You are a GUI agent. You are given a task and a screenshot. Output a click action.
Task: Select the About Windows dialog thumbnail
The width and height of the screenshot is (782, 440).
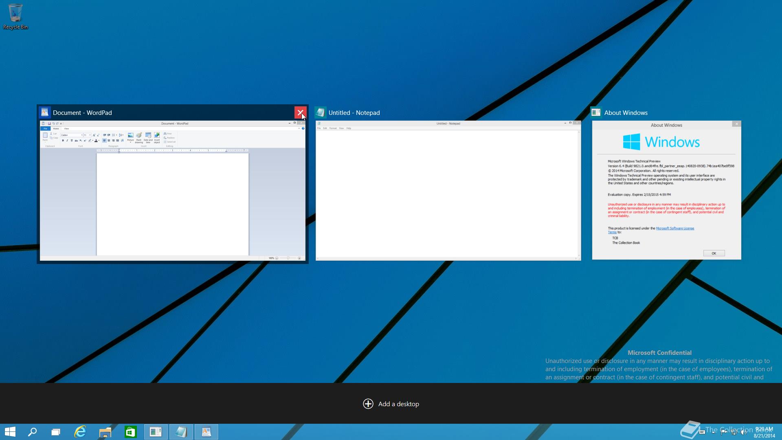(x=666, y=190)
